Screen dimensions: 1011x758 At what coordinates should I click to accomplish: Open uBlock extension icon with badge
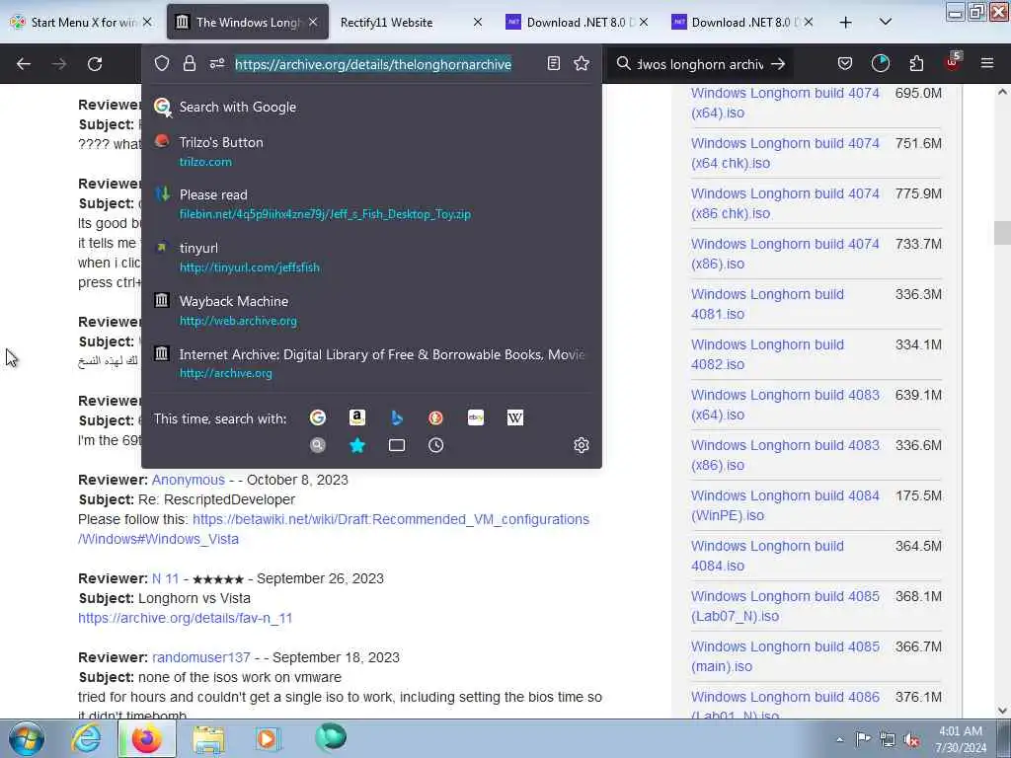coord(953,62)
